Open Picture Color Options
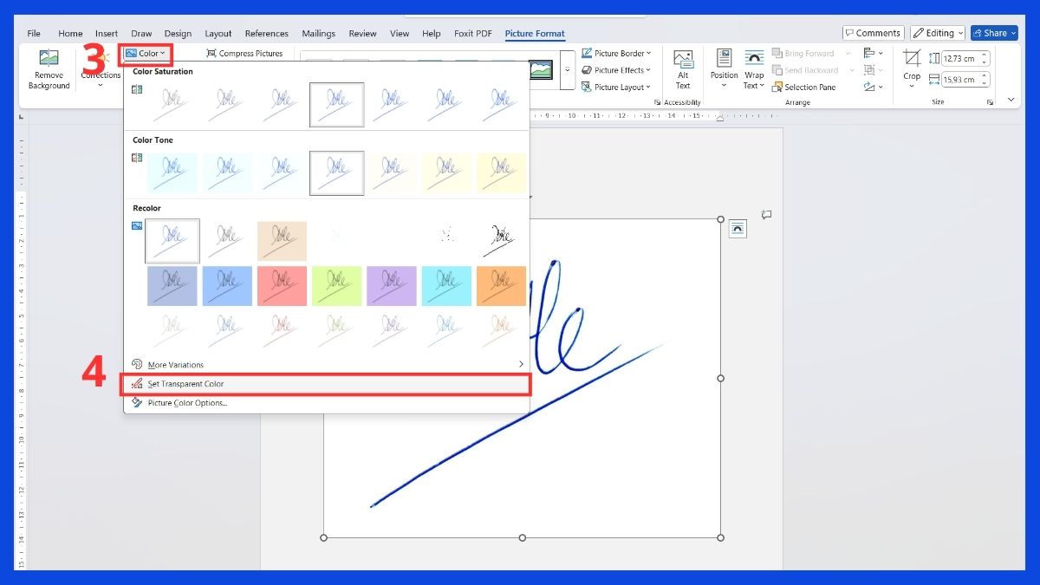The height and width of the screenshot is (585, 1040). (187, 403)
